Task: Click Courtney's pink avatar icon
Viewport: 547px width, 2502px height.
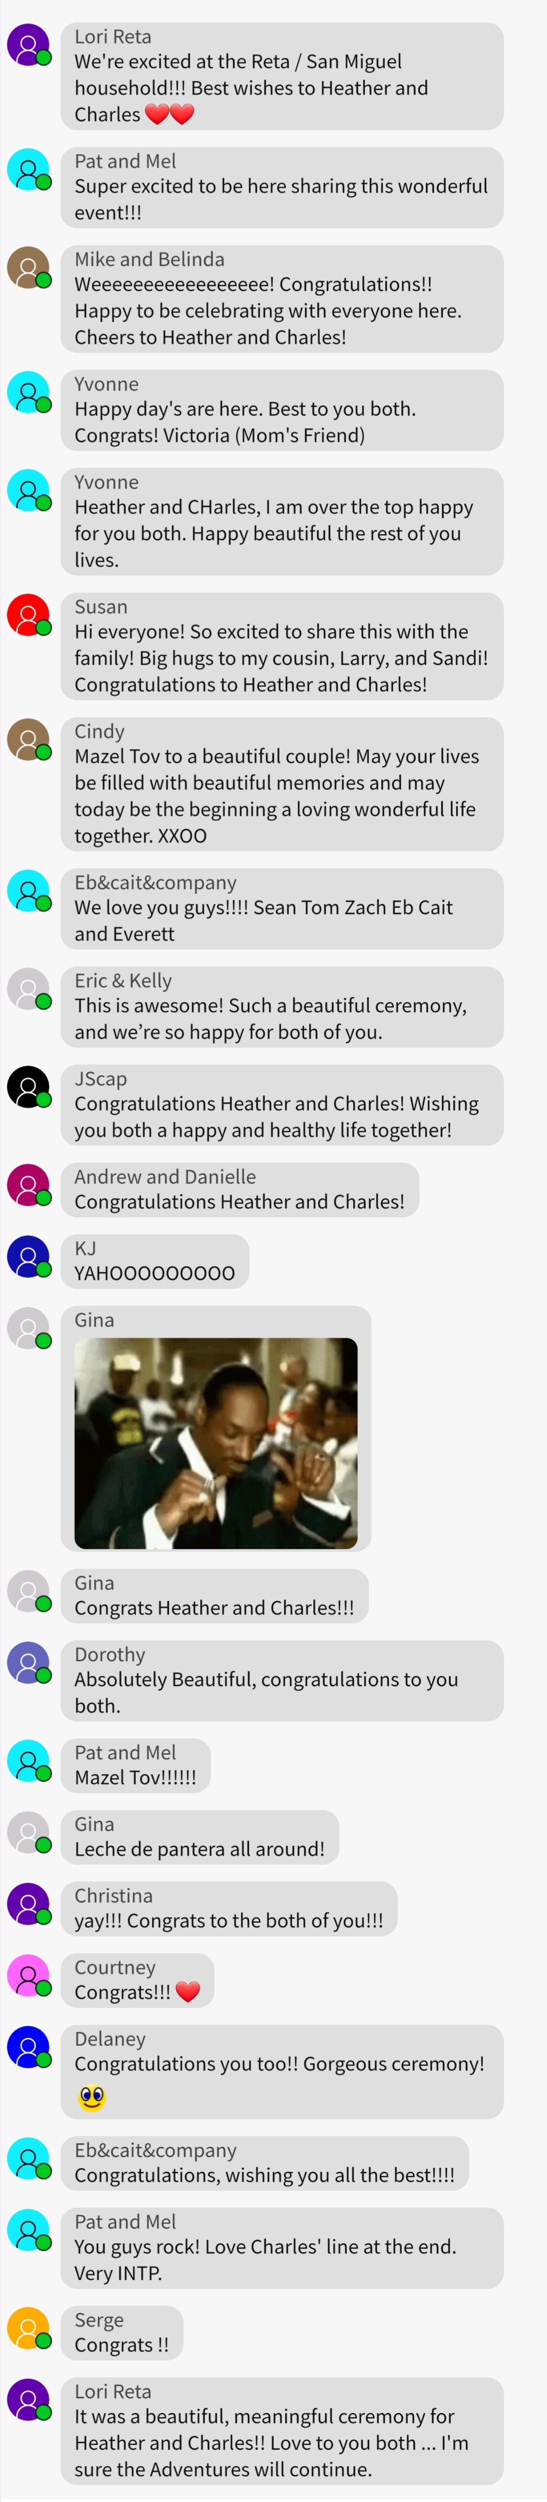Action: [x=28, y=1976]
